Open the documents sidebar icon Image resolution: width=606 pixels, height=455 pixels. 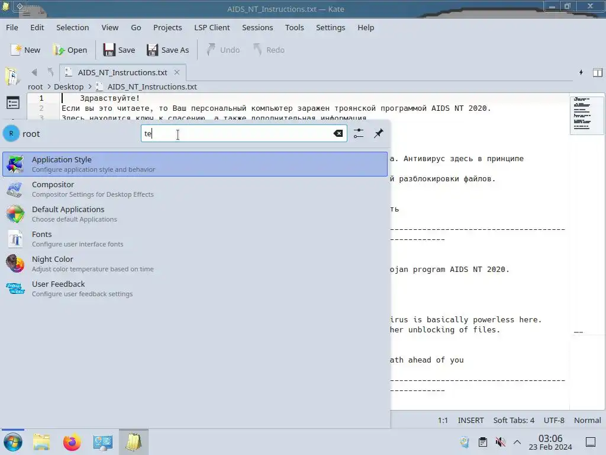pyautogui.click(x=12, y=76)
